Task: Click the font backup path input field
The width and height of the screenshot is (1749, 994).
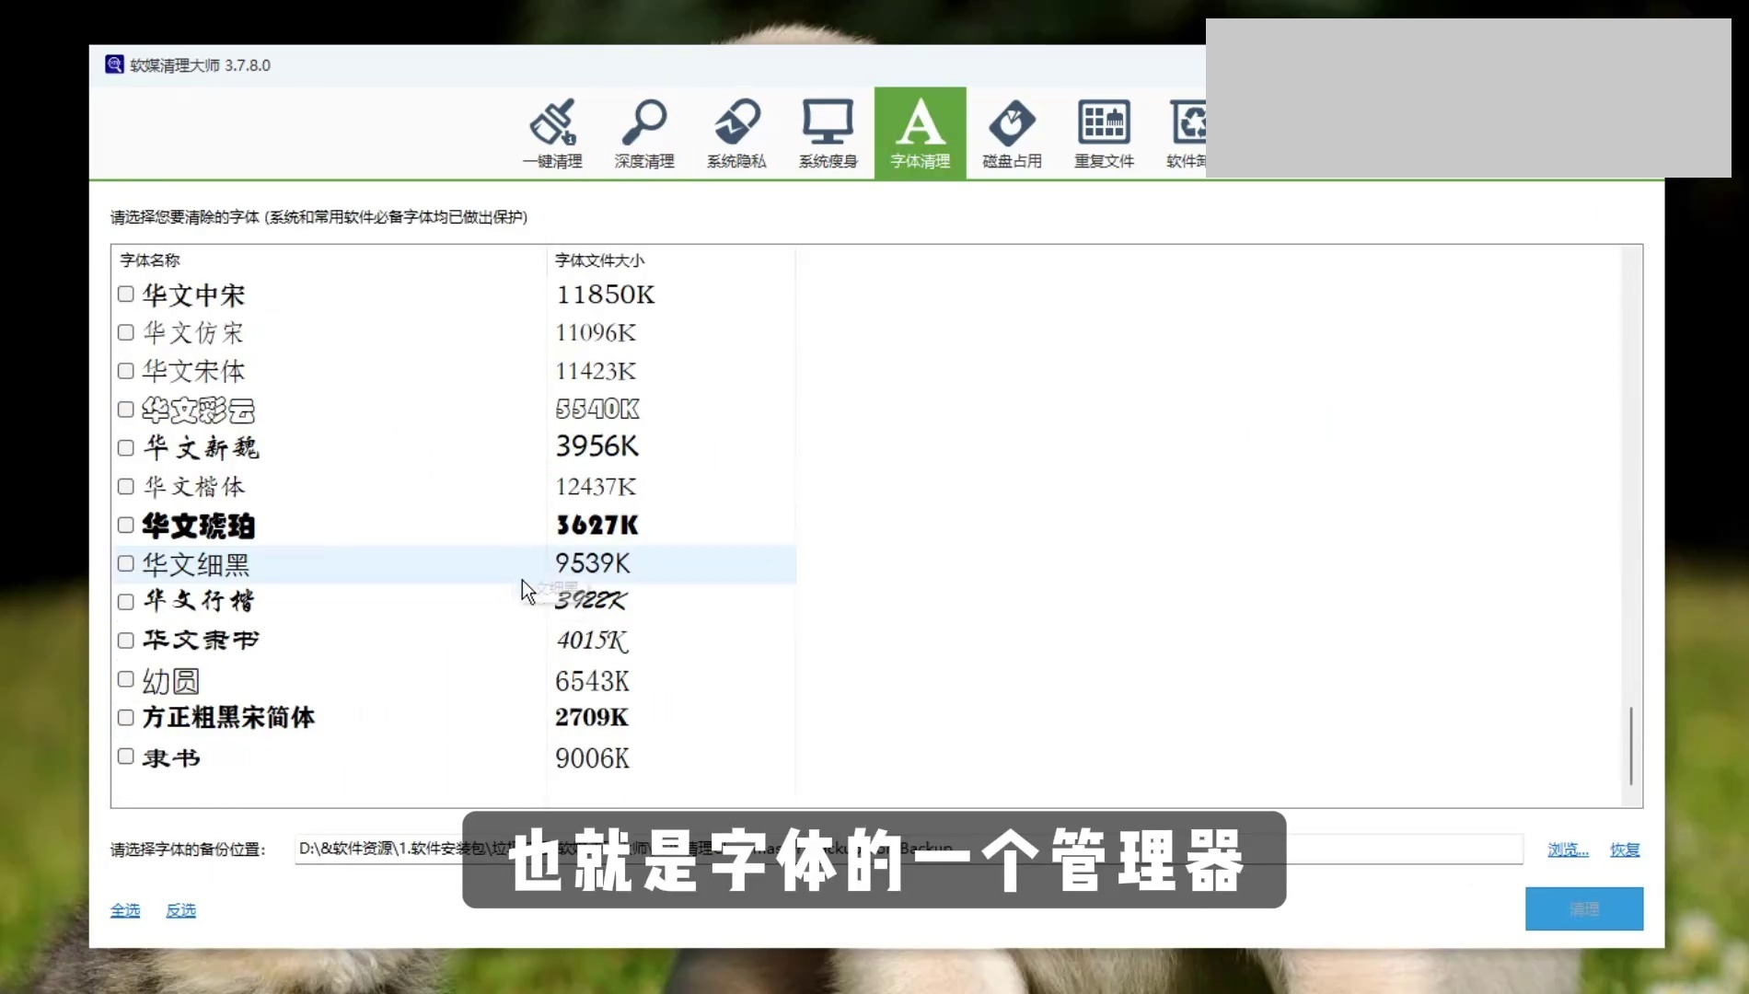Action: click(x=909, y=849)
